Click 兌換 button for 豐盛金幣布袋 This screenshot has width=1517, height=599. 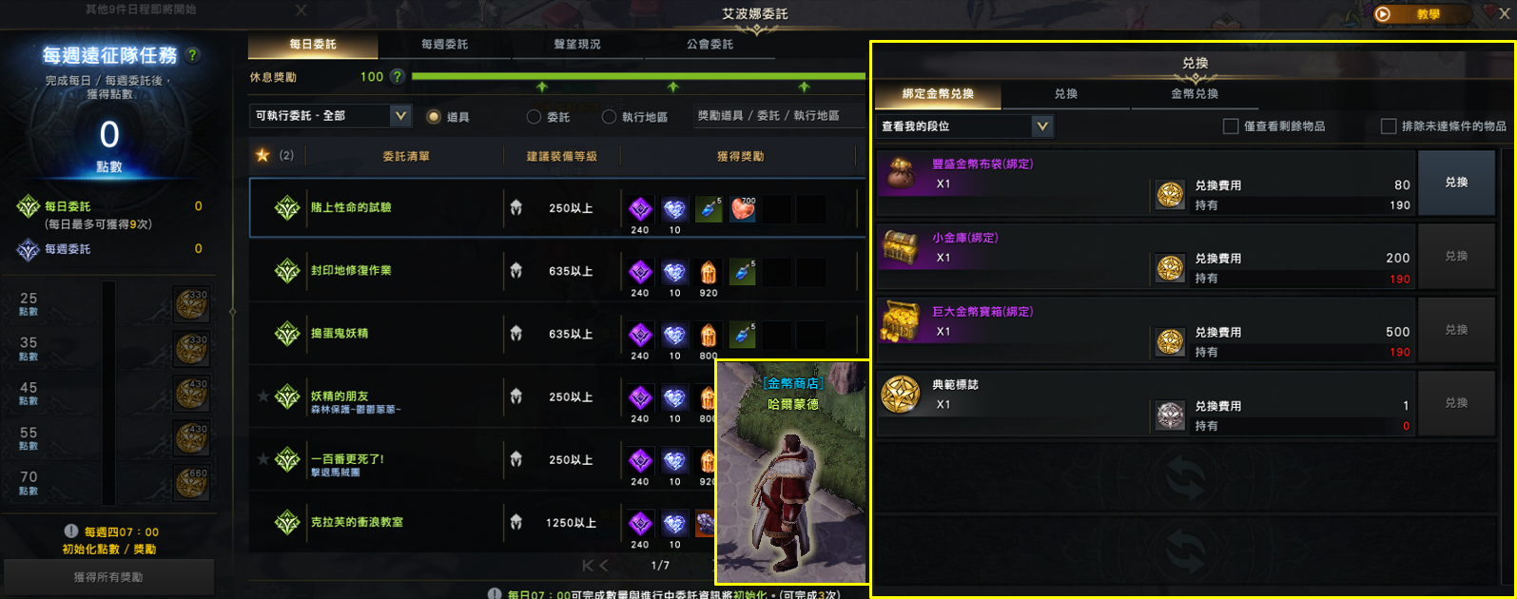click(1456, 183)
